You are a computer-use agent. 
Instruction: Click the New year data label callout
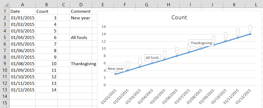click(x=115, y=68)
